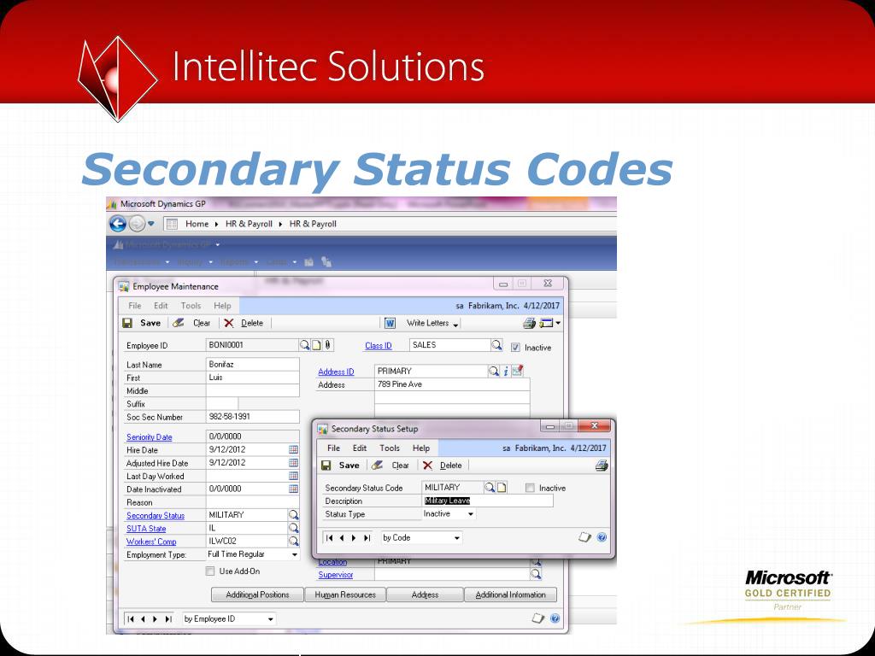Open the Class ID lookup magnifier
The image size is (875, 656).
point(496,345)
